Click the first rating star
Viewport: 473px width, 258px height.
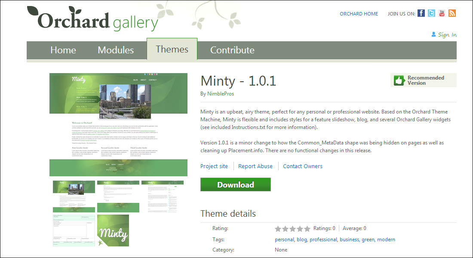(x=278, y=229)
